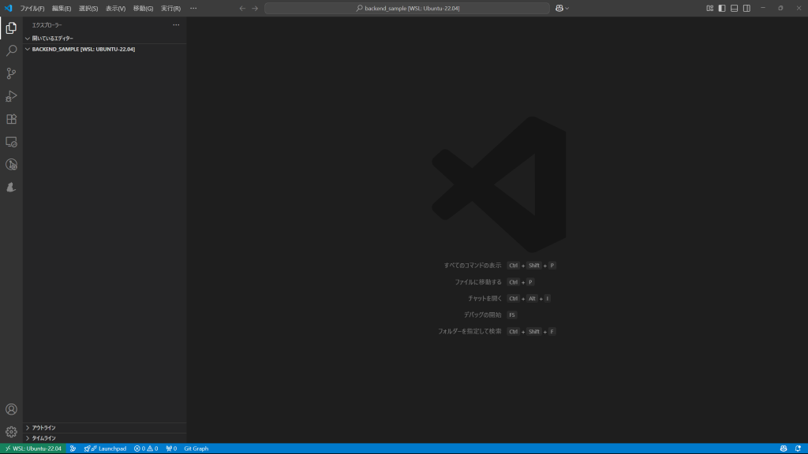The image size is (808, 454).
Task: Open Copilot chat icon in title bar
Action: click(559, 8)
